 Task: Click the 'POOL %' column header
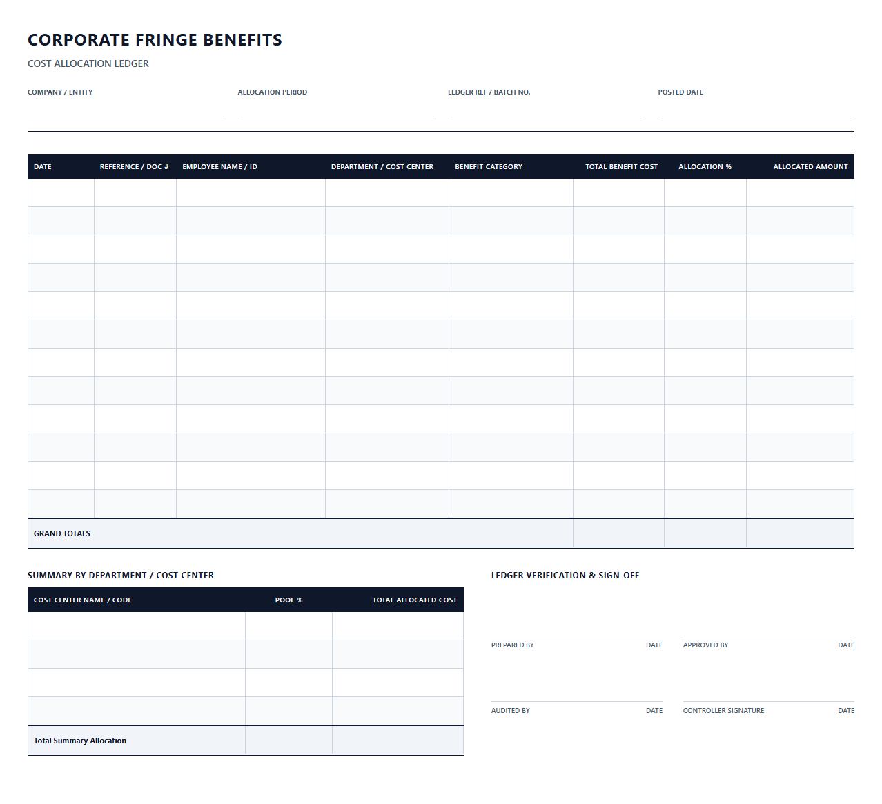tap(288, 600)
